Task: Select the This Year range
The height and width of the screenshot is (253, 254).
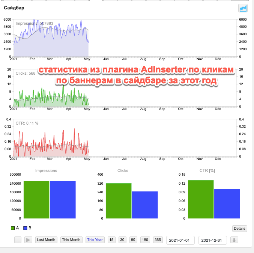Action: tap(95, 240)
